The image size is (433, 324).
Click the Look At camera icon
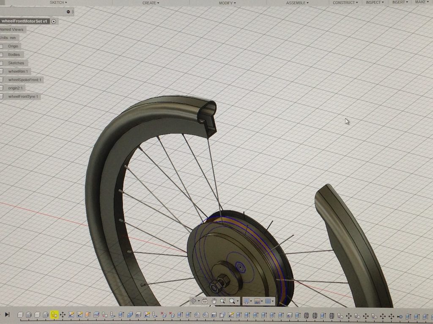coord(205,301)
